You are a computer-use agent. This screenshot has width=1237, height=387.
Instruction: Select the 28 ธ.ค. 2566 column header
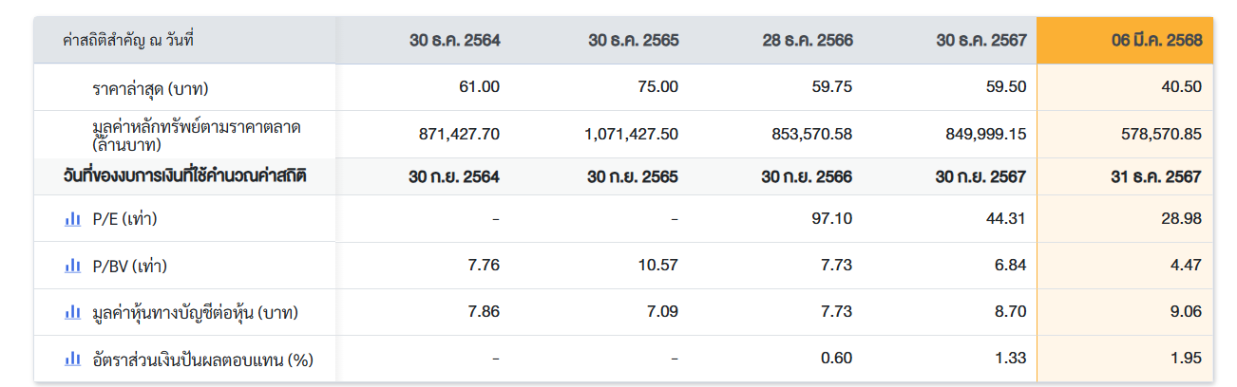point(808,41)
